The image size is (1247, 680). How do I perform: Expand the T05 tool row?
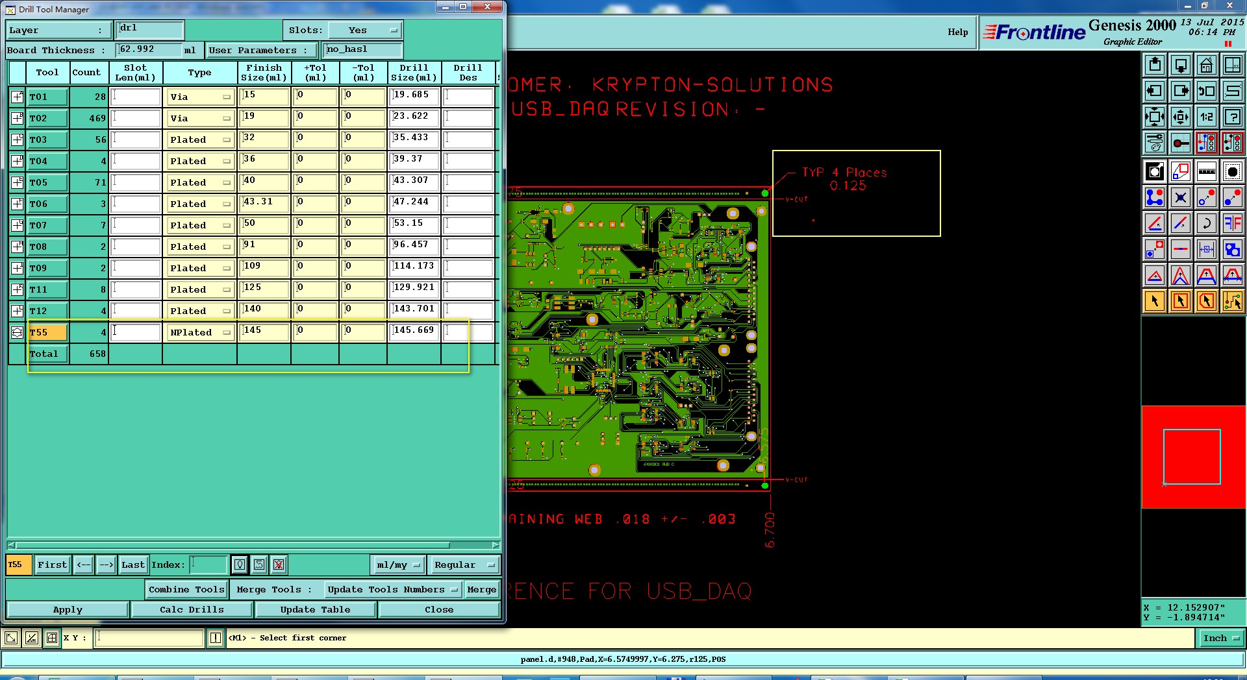click(18, 182)
